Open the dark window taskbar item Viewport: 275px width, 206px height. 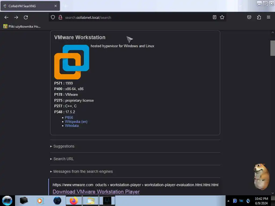coord(107,201)
